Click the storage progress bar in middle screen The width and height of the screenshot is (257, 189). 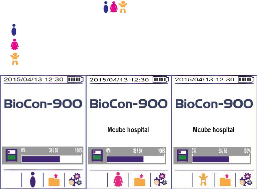coord(136,159)
